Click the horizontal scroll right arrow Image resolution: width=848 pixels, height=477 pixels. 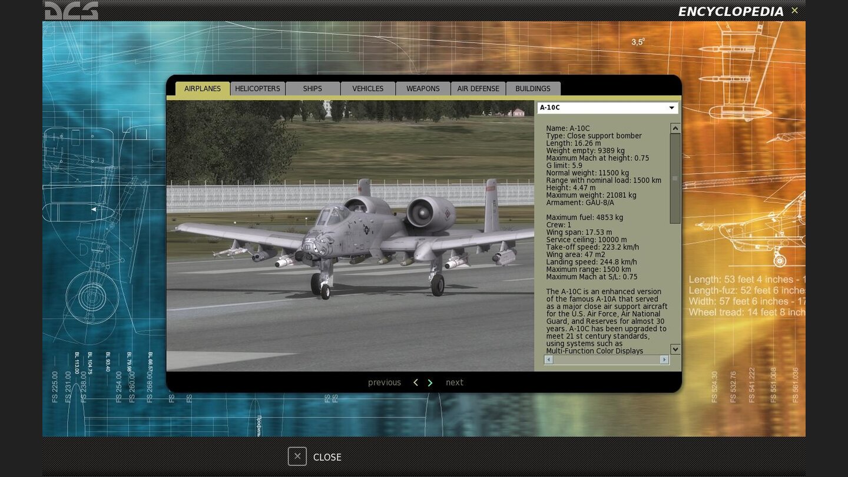click(664, 359)
